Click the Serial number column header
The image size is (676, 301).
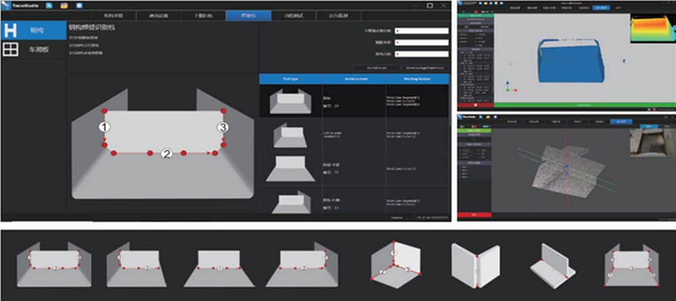(x=352, y=78)
